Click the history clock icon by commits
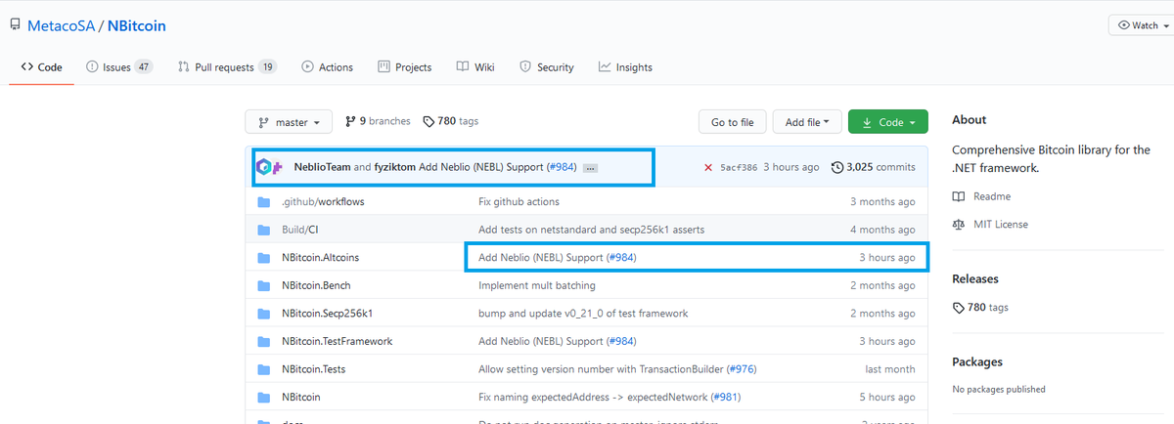The width and height of the screenshot is (1174, 424). click(x=837, y=167)
